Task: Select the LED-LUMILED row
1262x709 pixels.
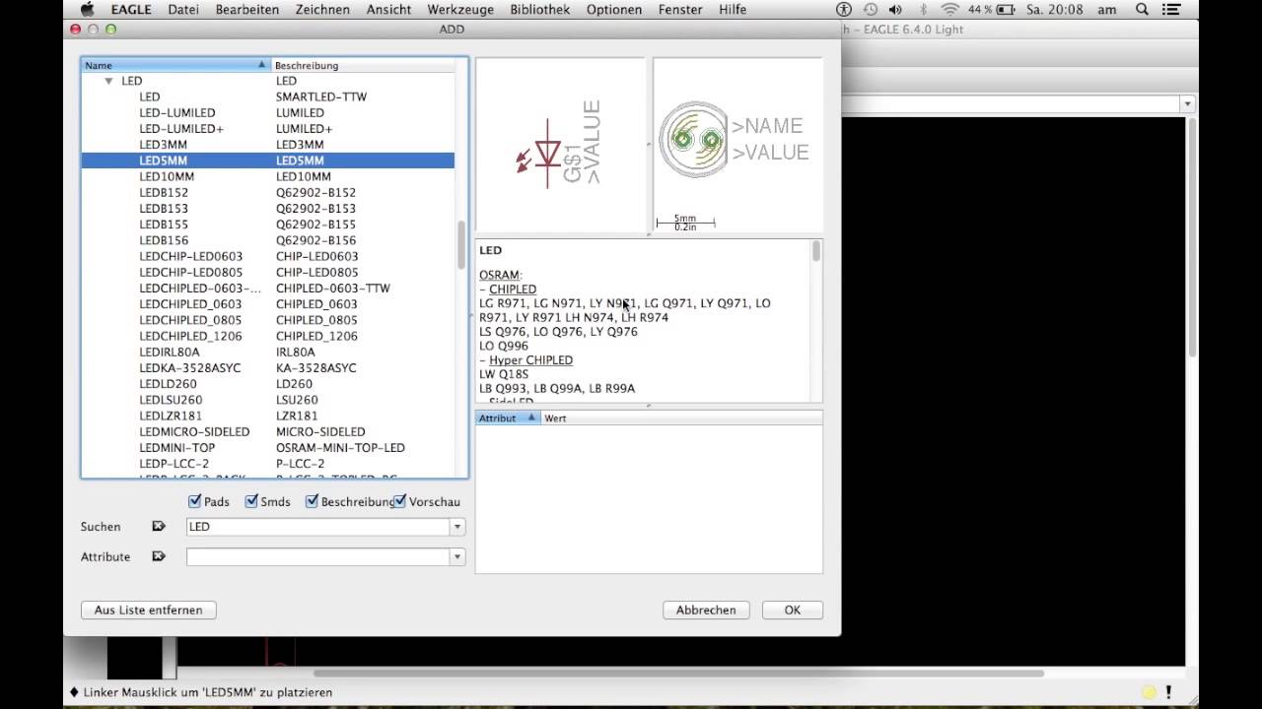Action: click(x=268, y=112)
